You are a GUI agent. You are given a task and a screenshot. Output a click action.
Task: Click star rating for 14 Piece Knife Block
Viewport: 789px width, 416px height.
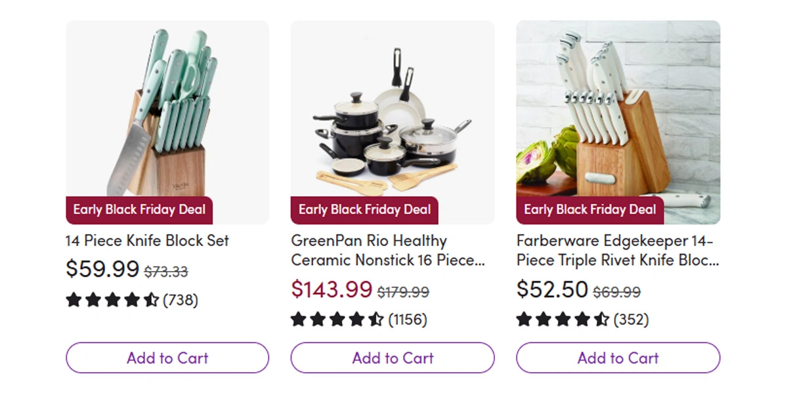click(x=112, y=301)
